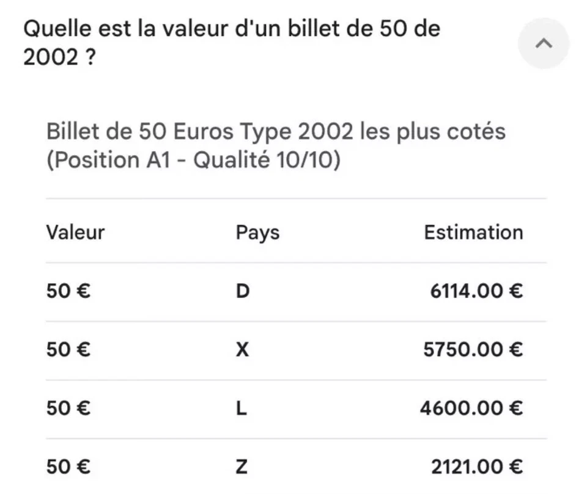
Task: Click the D country code cell
Action: click(243, 291)
